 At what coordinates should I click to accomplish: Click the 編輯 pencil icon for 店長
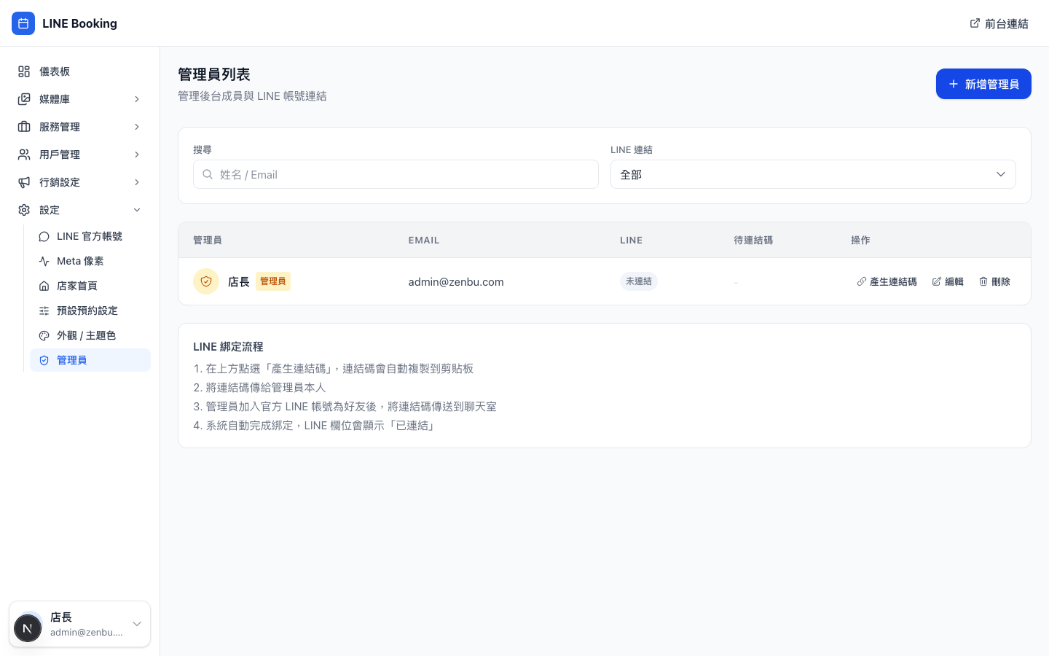click(x=937, y=281)
